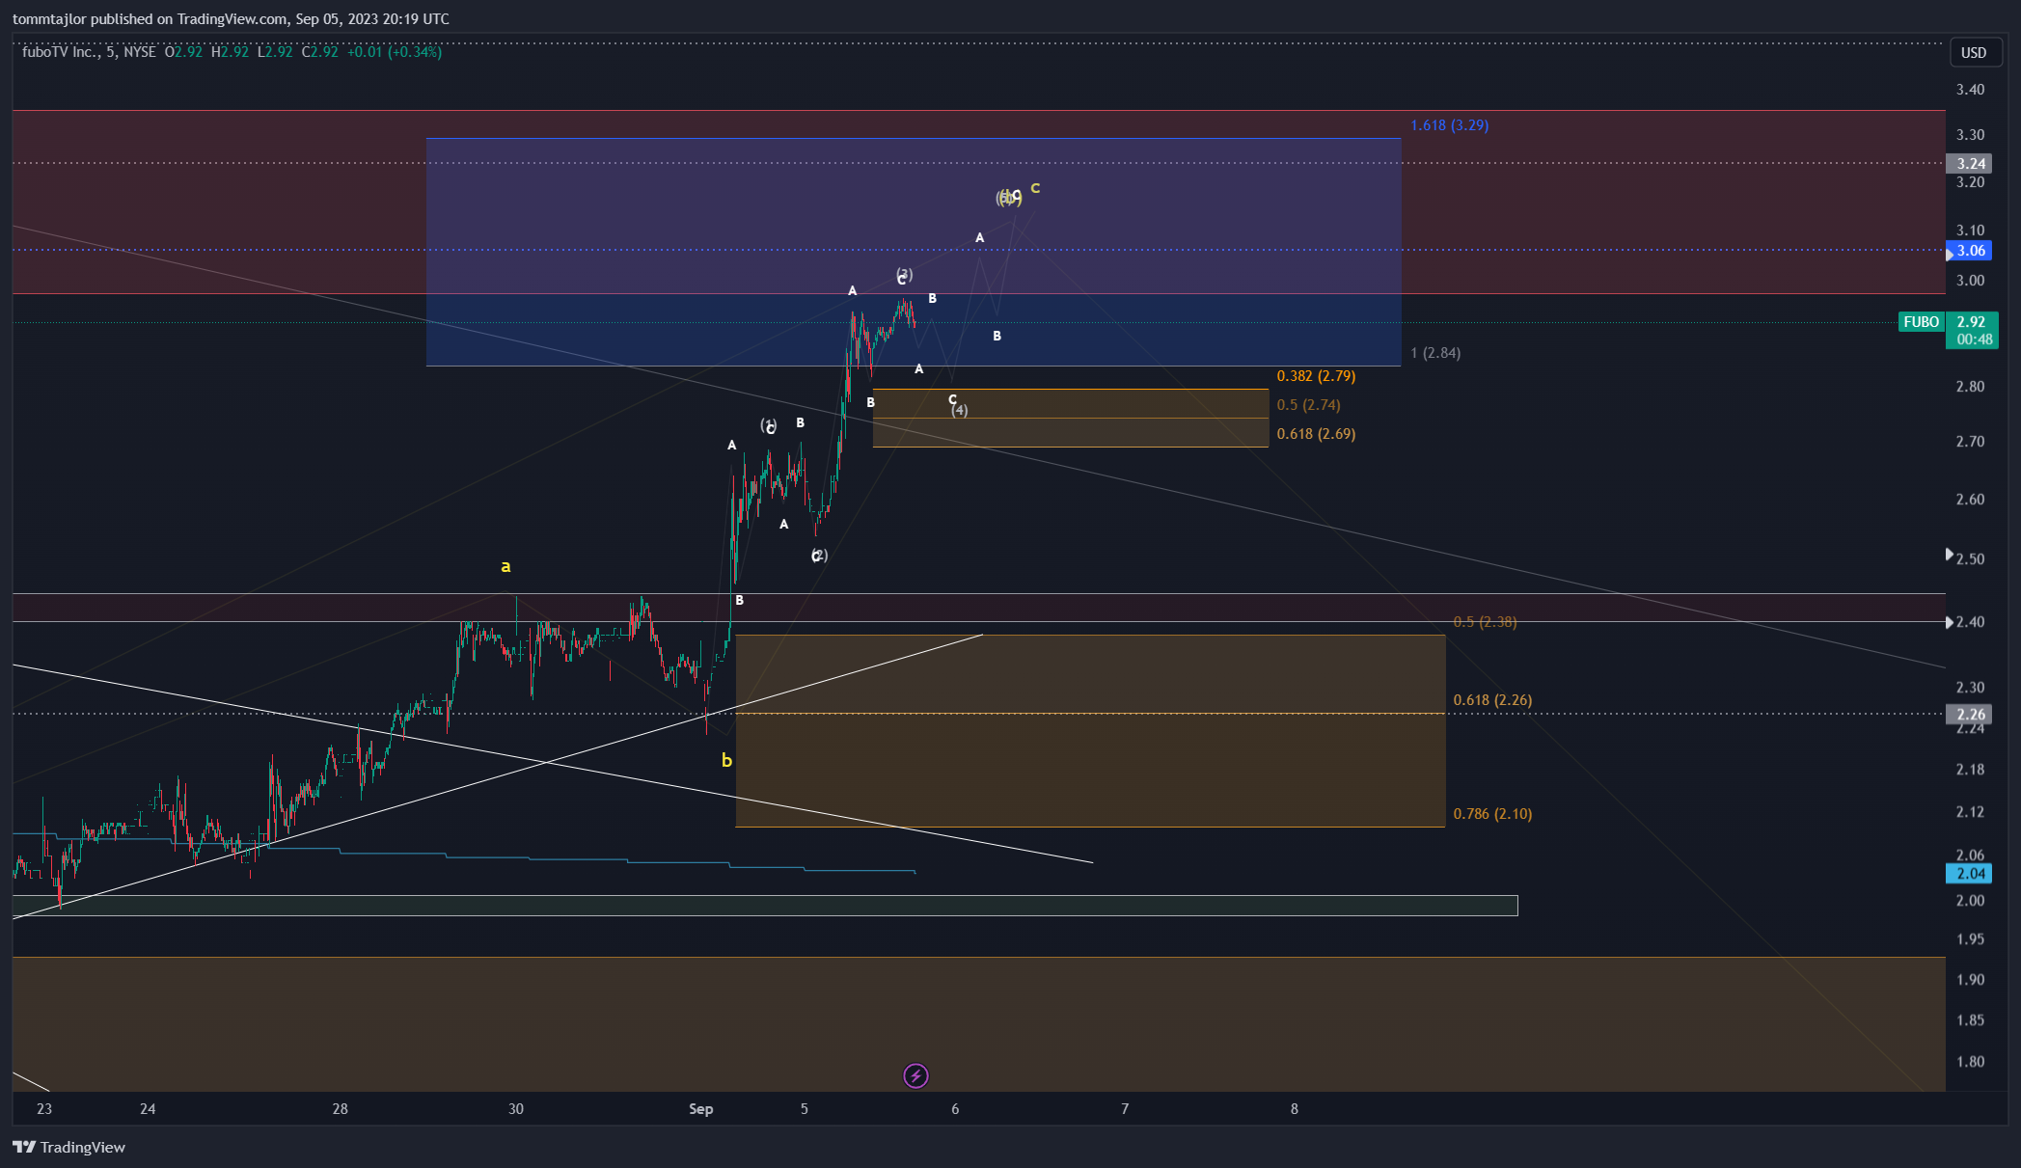Click date 8 on the time axis
The image size is (2021, 1168).
pyautogui.click(x=1295, y=1109)
